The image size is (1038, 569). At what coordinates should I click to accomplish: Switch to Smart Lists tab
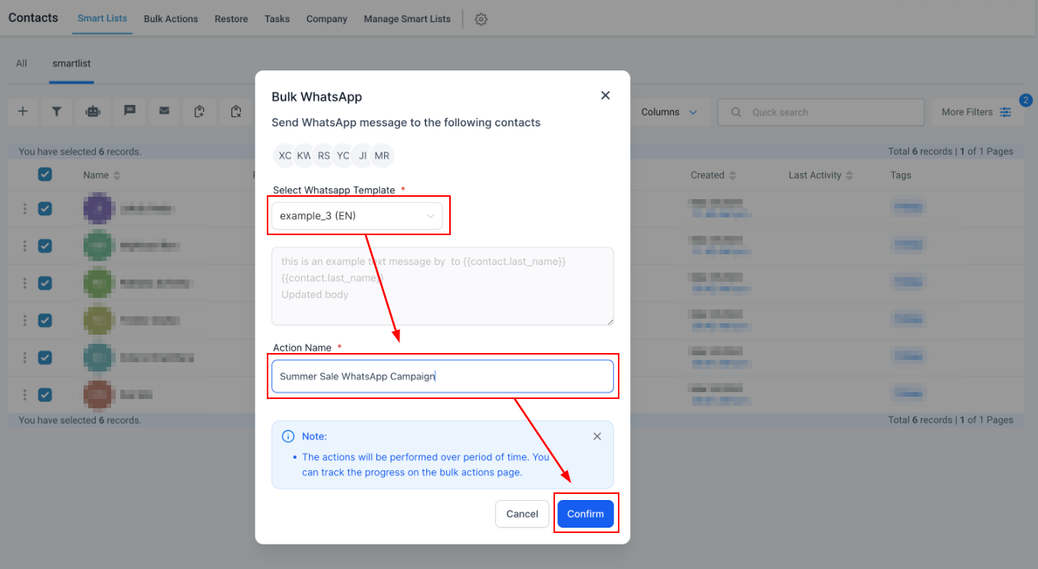[x=103, y=18]
